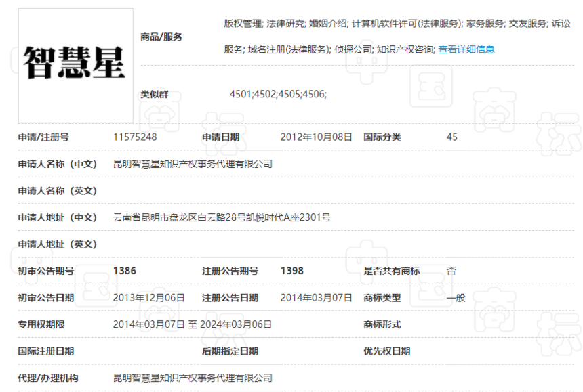Click the 注册公告日期 value 2014年03月07日
The image size is (583, 392).
tap(316, 298)
